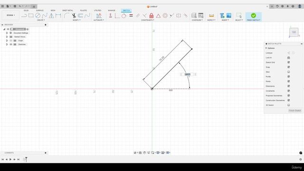304x171 pixels.
Task: Switch to the Sheet Metal tab
Action: [x=67, y=10]
